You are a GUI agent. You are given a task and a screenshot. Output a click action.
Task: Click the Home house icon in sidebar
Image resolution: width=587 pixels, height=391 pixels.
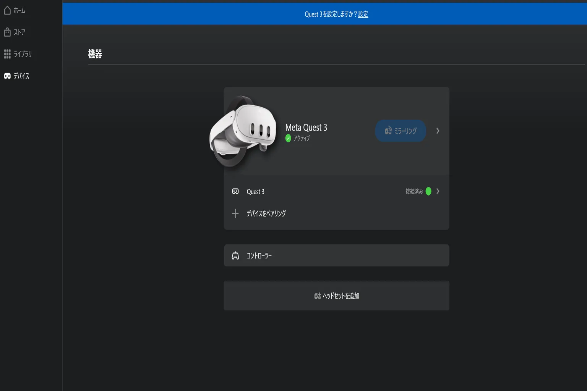[7, 10]
